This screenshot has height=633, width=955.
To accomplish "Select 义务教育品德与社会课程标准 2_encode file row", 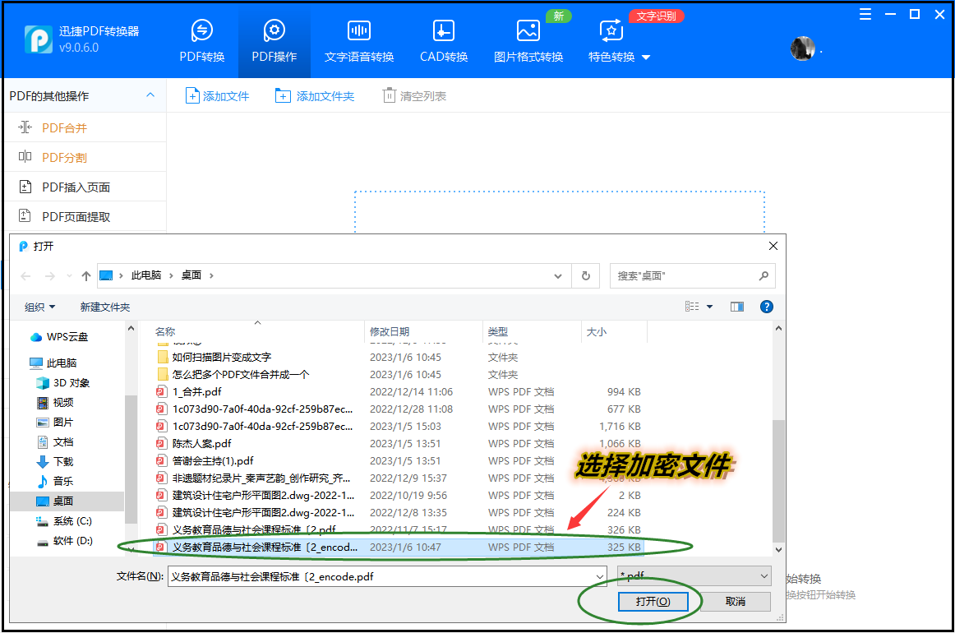I will (x=399, y=548).
